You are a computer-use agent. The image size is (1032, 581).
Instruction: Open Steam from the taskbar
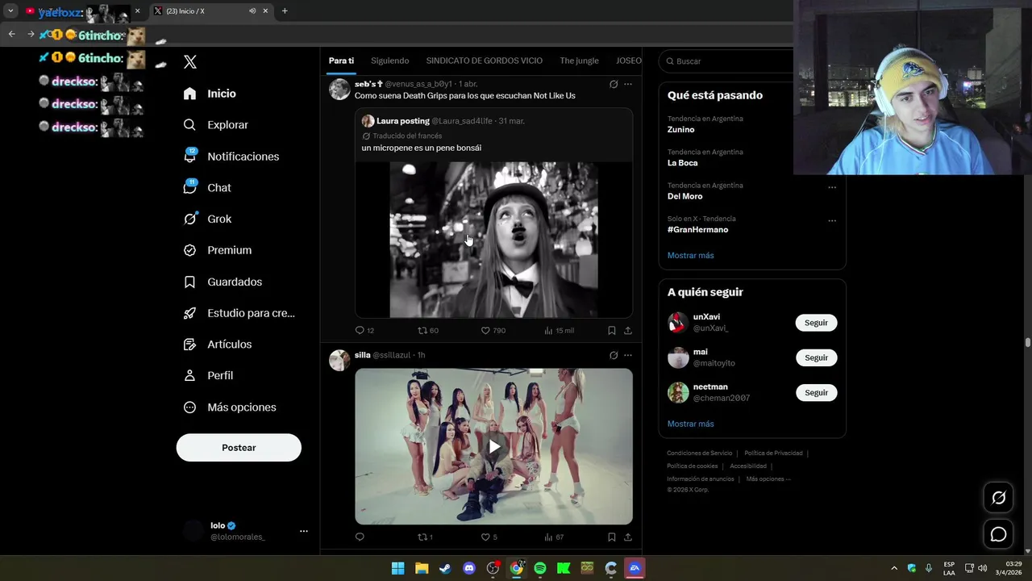[445, 568]
